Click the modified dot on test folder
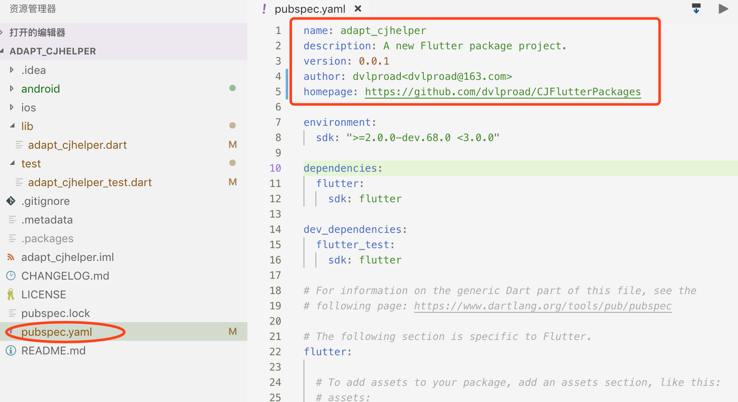 tap(233, 163)
